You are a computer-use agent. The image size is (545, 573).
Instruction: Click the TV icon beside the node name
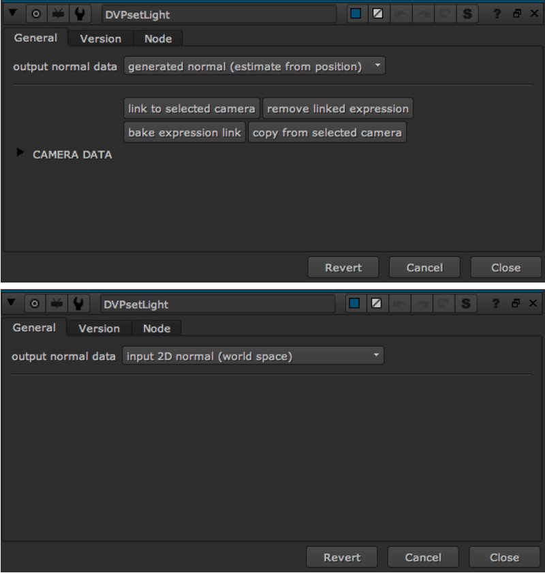(x=58, y=14)
